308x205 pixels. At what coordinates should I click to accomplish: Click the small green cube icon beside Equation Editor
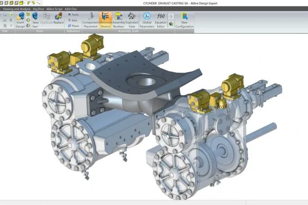point(171,24)
